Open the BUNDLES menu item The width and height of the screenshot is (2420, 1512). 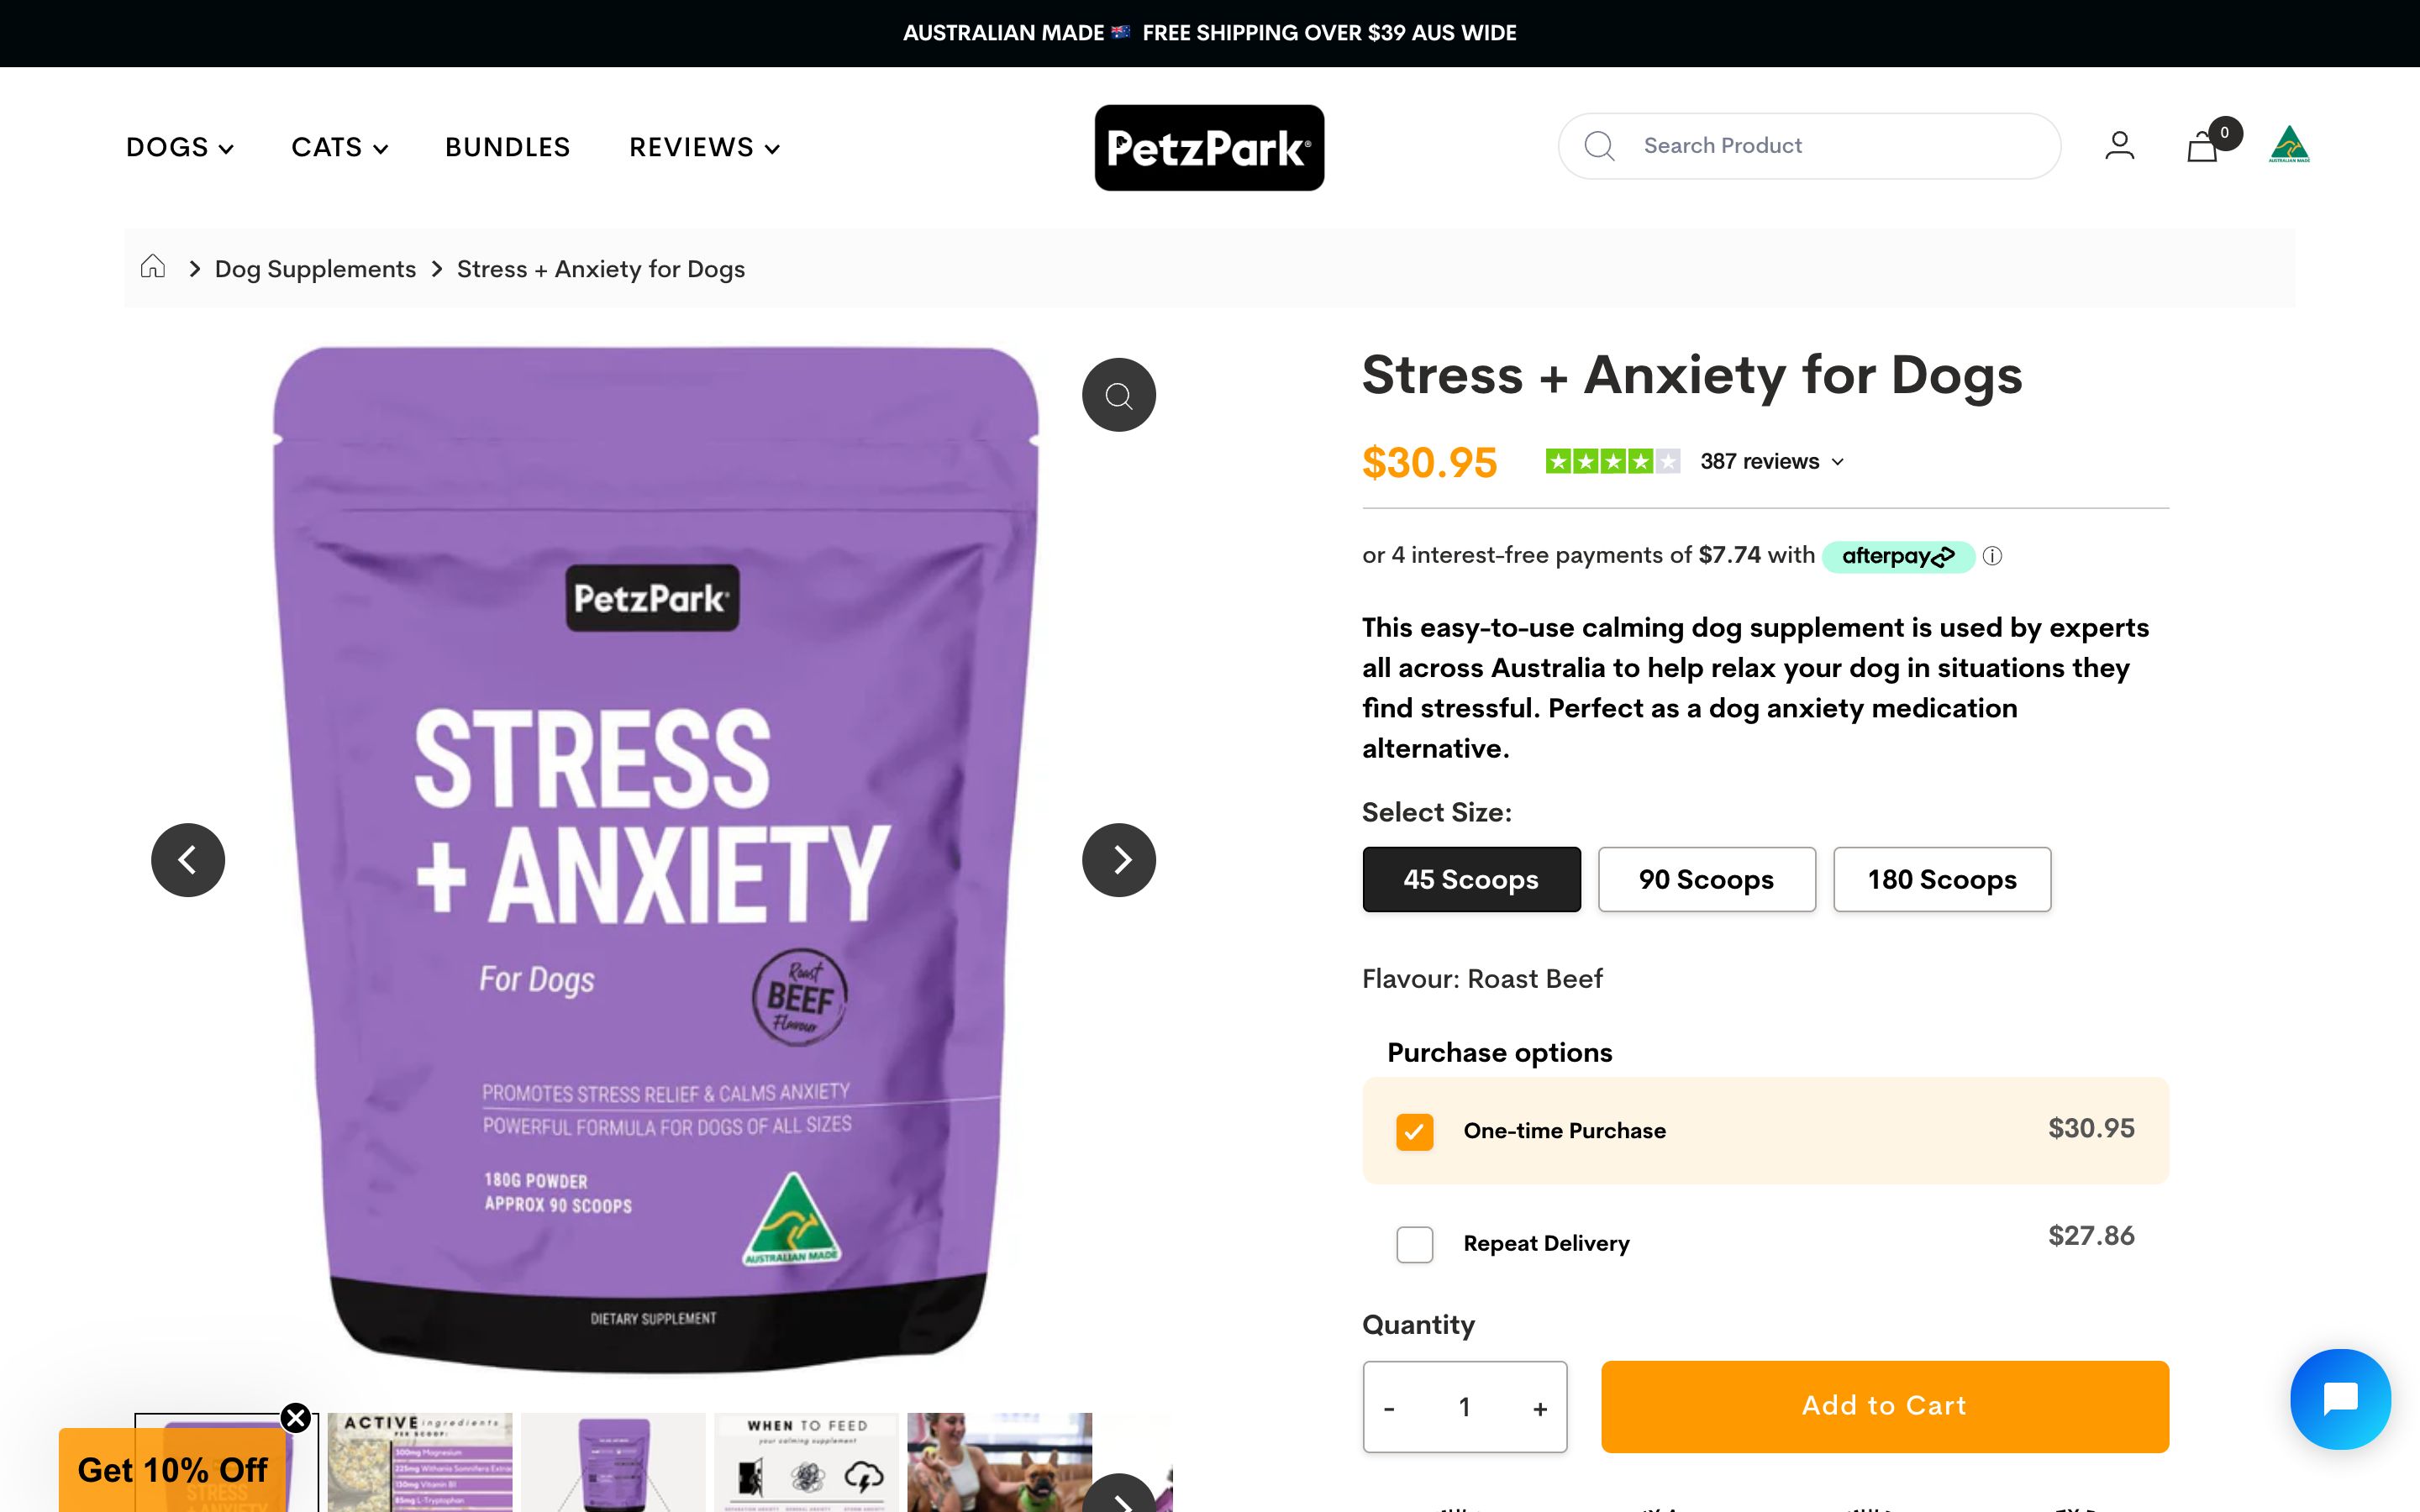click(x=508, y=148)
